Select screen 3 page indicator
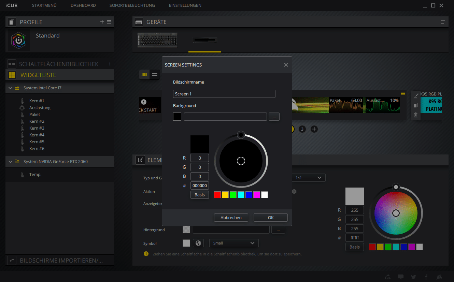 click(x=302, y=129)
